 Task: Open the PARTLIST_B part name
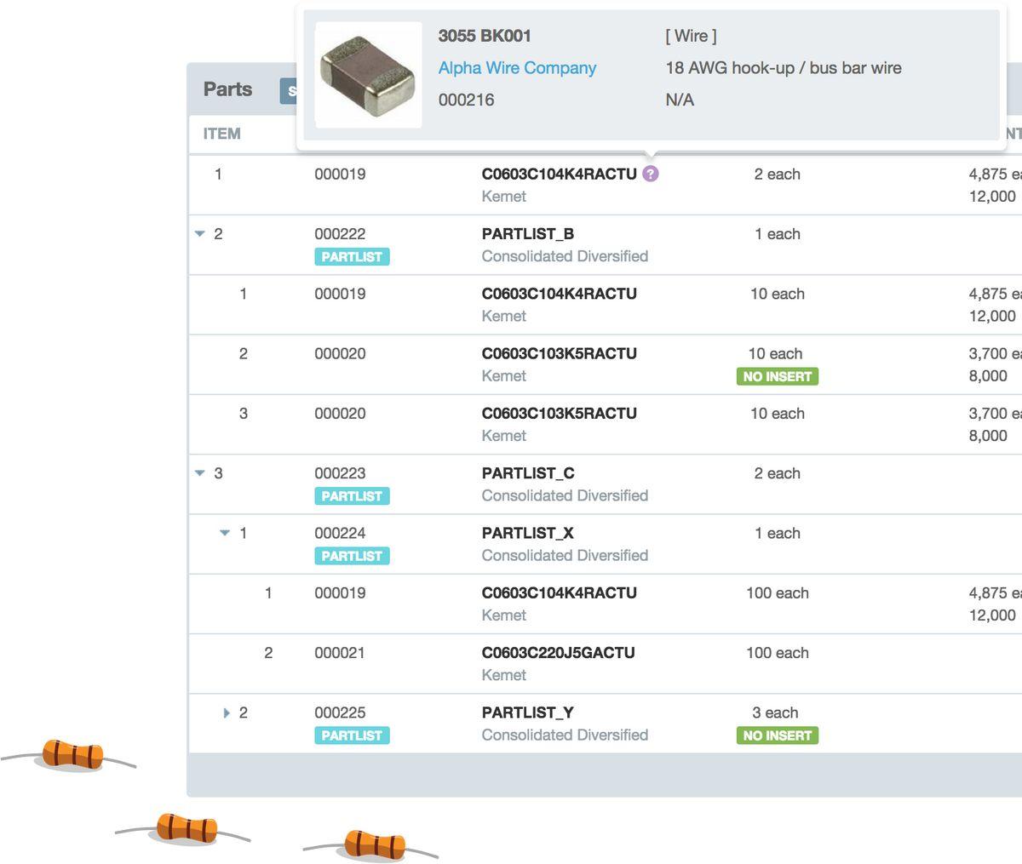tap(527, 234)
